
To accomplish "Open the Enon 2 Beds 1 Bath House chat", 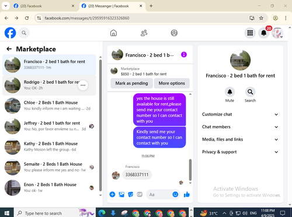I will click(x=49, y=188).
